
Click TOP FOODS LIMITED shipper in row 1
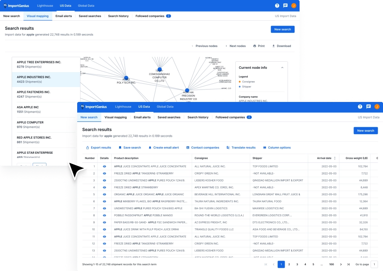(x=265, y=166)
